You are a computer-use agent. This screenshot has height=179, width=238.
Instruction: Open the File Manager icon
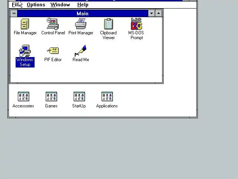25,24
